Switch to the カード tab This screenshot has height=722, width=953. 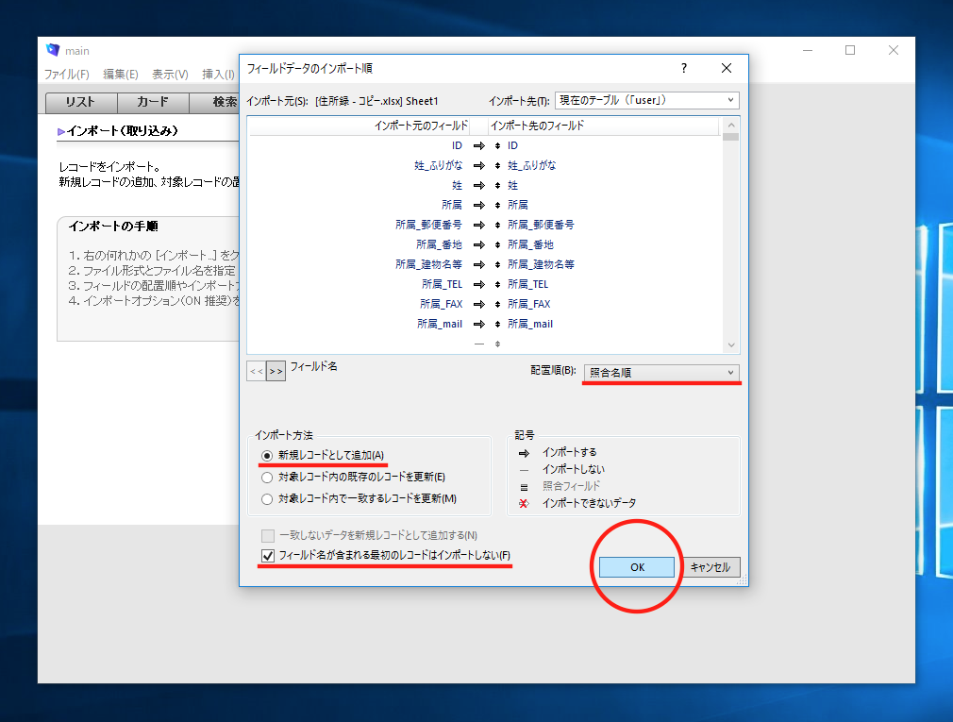(152, 103)
